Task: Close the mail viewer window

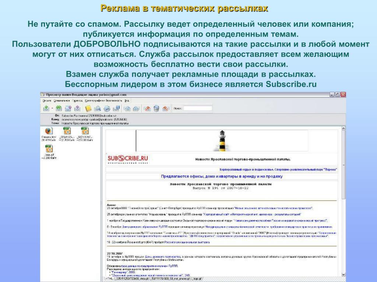Action: pyautogui.click(x=343, y=95)
